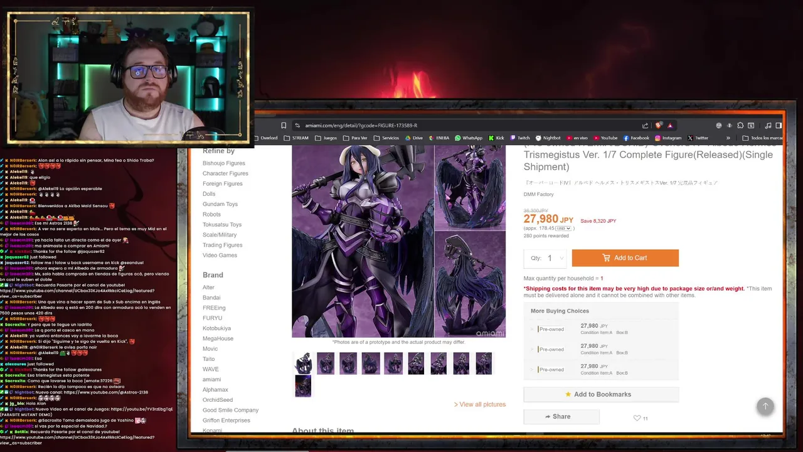Open the Twitch bookmark
Image resolution: width=803 pixels, height=452 pixels.
click(x=520, y=138)
